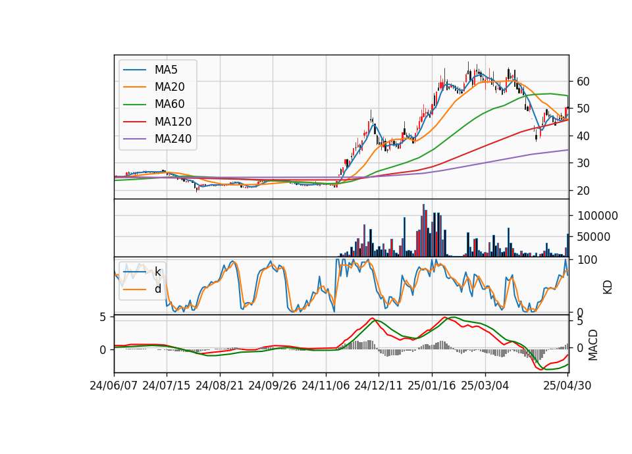Click the price axis value 20

pyautogui.click(x=583, y=191)
